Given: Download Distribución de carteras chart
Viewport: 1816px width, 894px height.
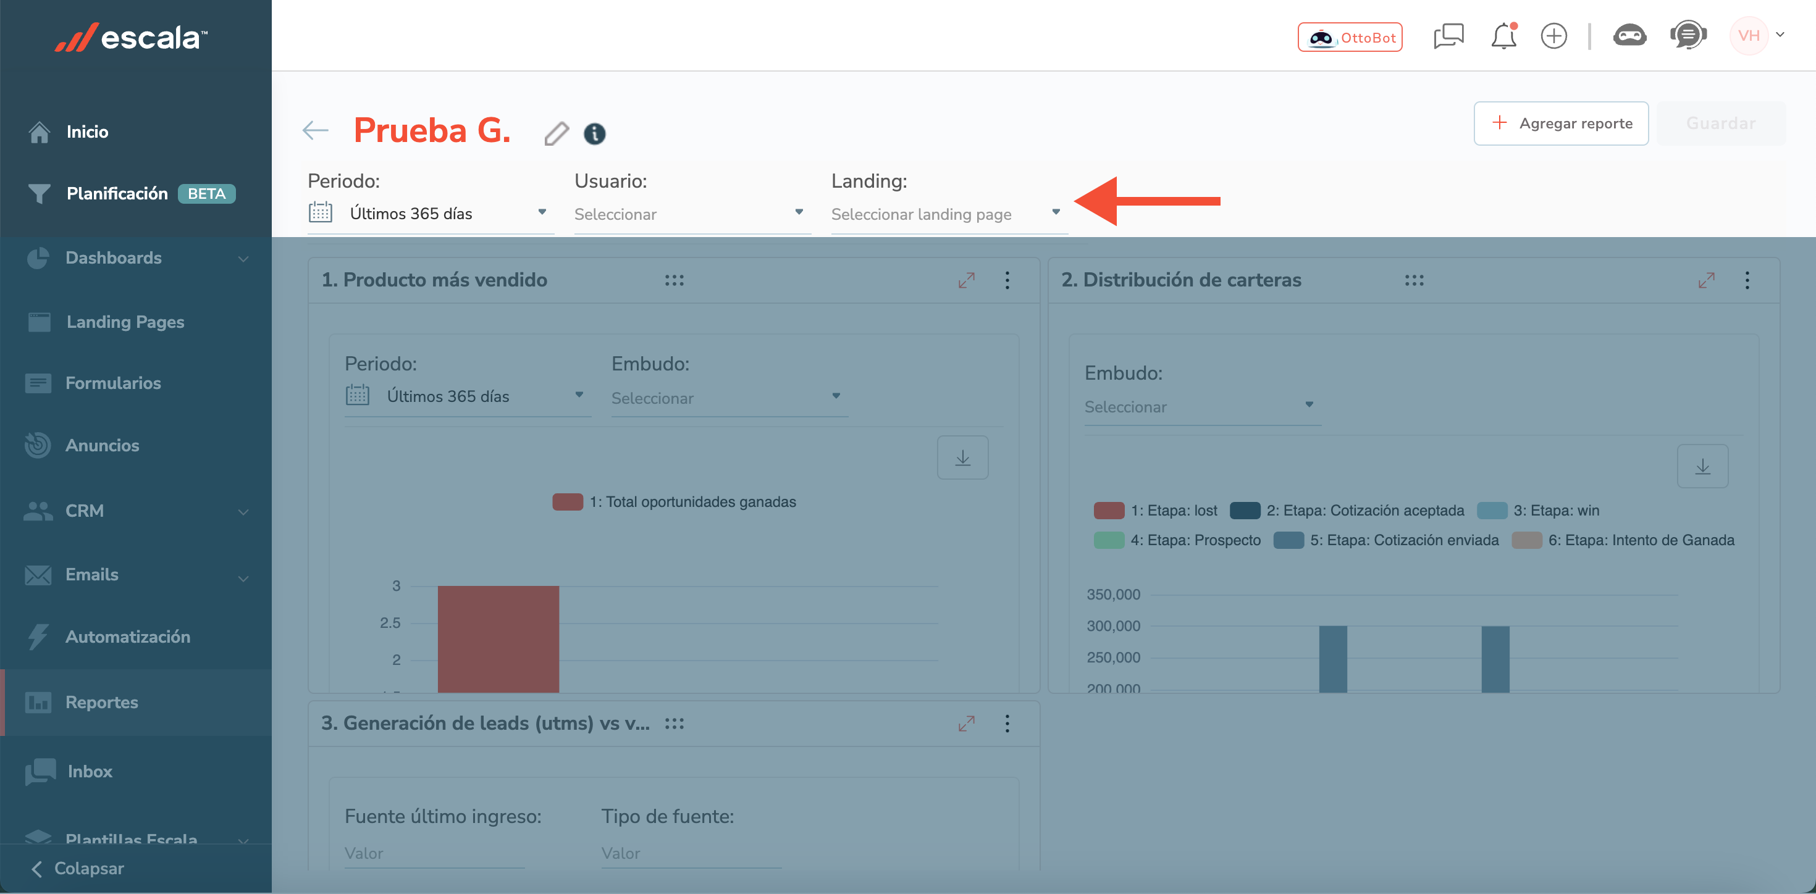Looking at the screenshot, I should click(x=1702, y=466).
